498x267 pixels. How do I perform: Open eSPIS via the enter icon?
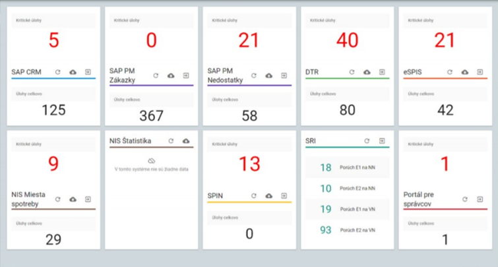(480, 72)
